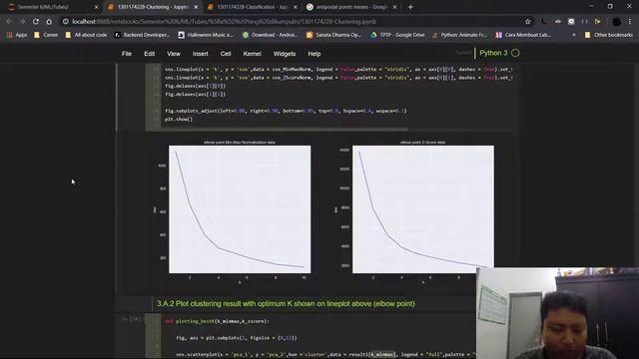Image resolution: width=639 pixels, height=359 pixels.
Task: Click the plt.show() code line
Action: point(179,120)
